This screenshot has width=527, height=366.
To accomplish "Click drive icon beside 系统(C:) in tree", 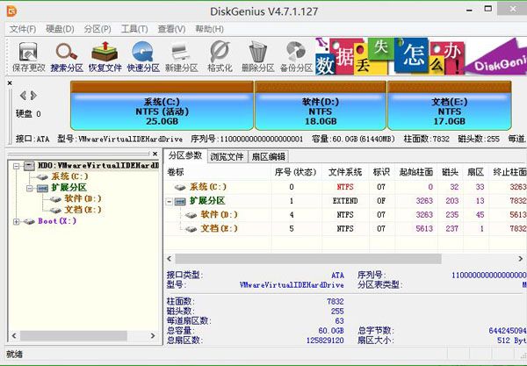I will [42, 176].
